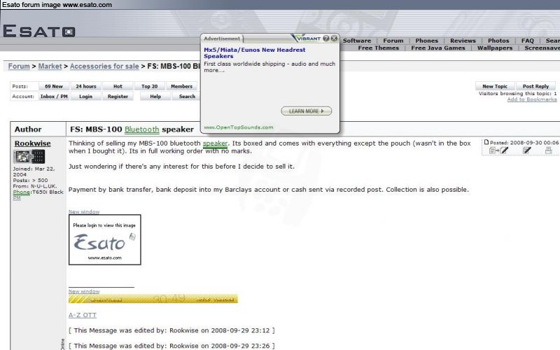The height and width of the screenshot is (350, 560).
Task: Click LEARN MORE button in advertisement
Action: click(306, 111)
